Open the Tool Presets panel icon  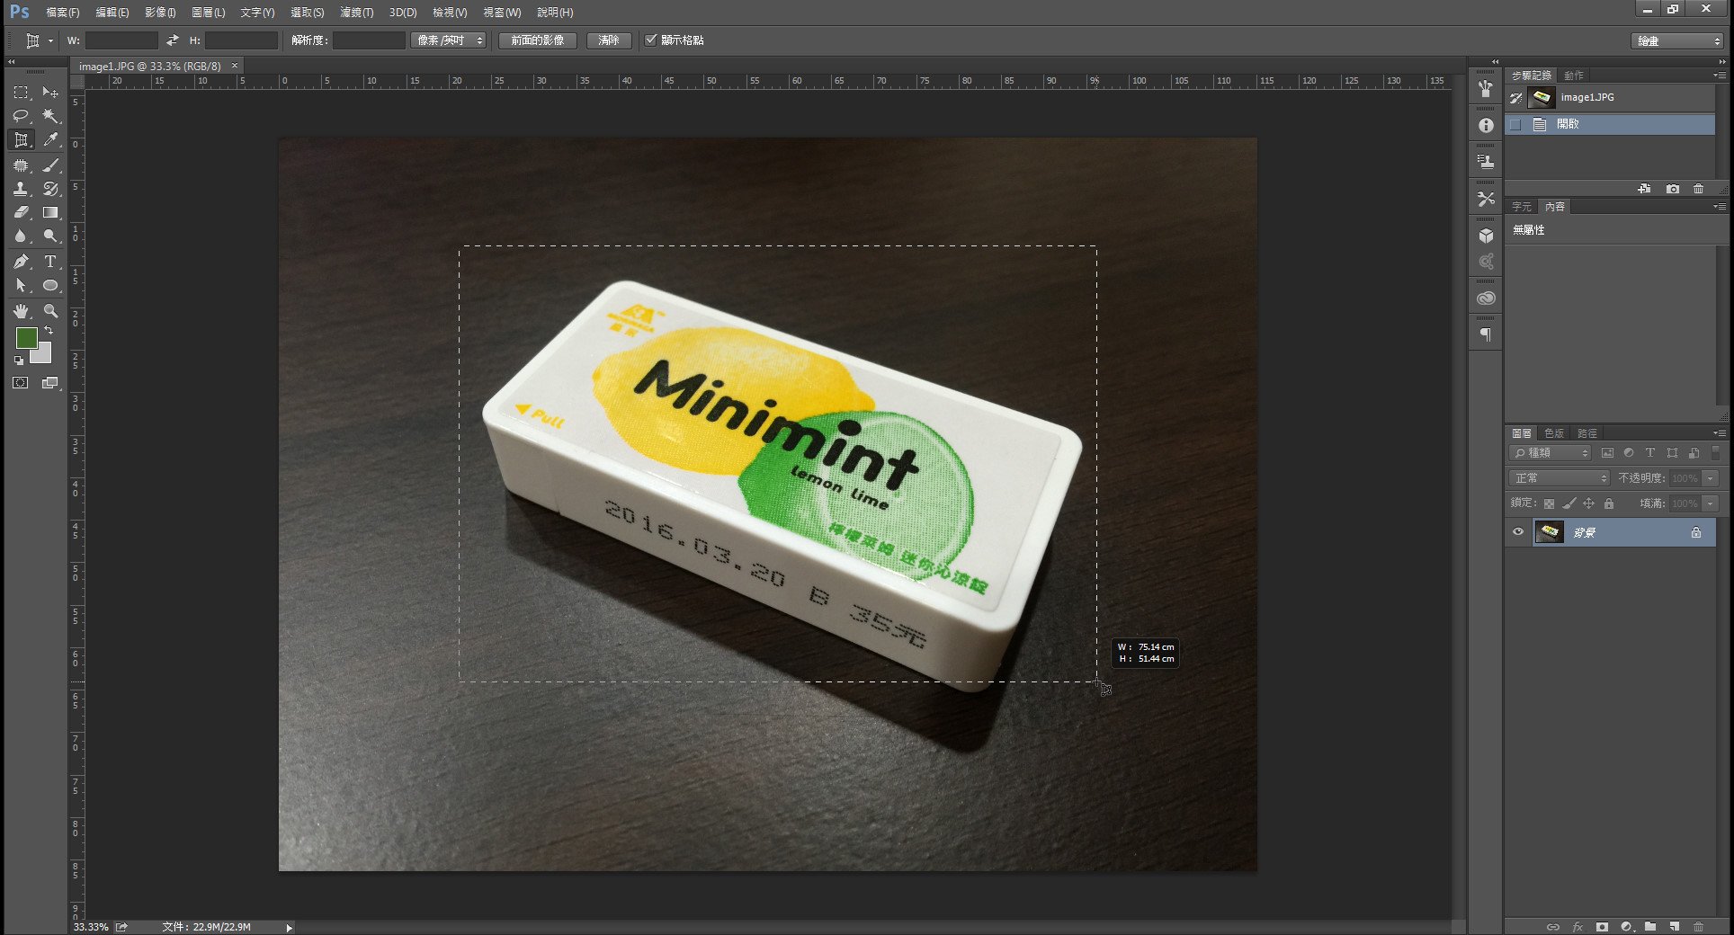click(x=1486, y=199)
